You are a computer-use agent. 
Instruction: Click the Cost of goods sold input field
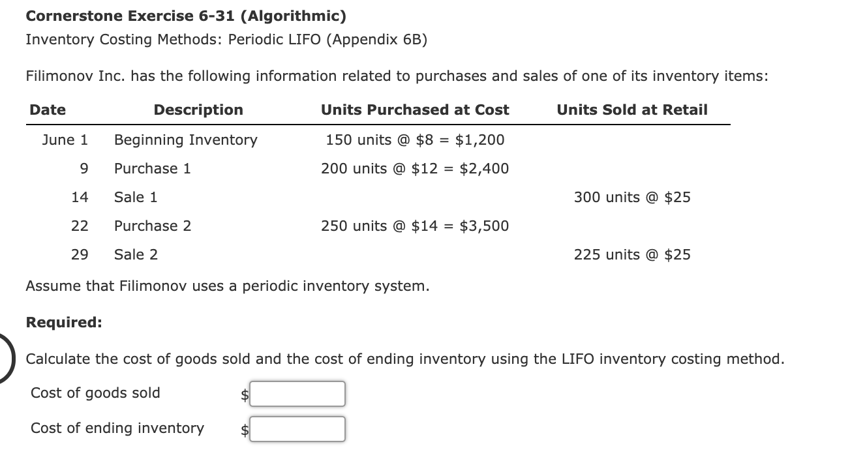point(297,393)
